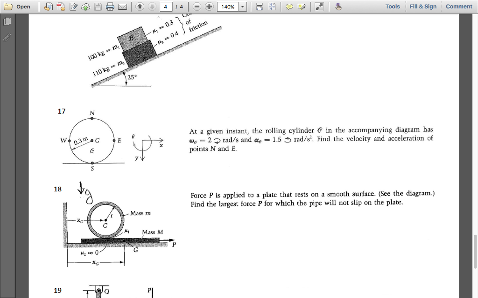The height and width of the screenshot is (298, 478).
Task: Open the zoom percentage dropdown
Action: (x=243, y=7)
